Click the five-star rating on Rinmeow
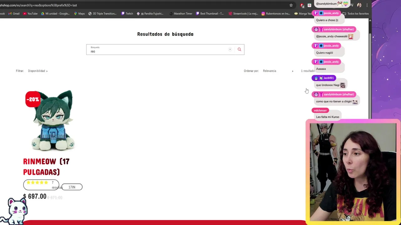The width and height of the screenshot is (401, 225). point(37,182)
